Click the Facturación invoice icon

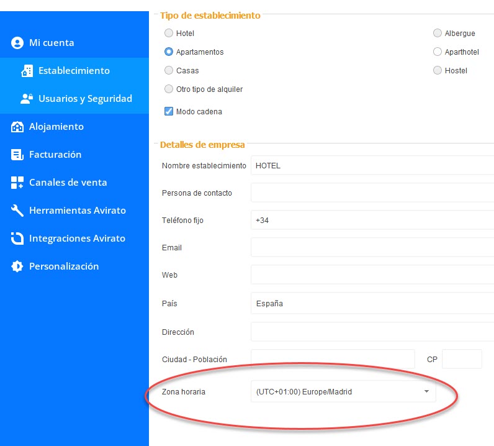[x=17, y=155]
